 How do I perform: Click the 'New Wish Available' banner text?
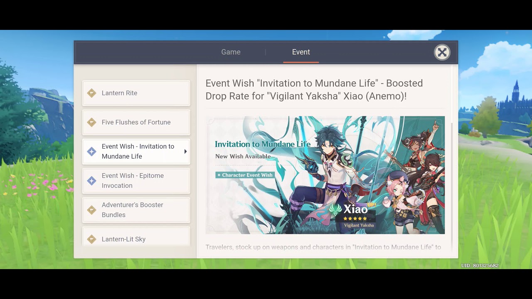coord(243,157)
